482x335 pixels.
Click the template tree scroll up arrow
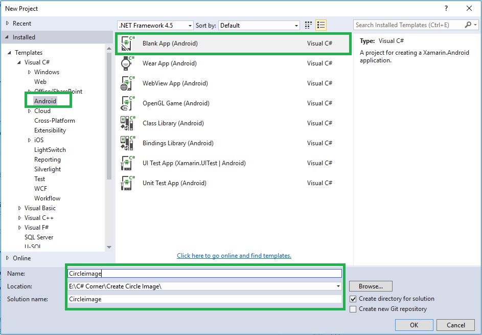[109, 48]
